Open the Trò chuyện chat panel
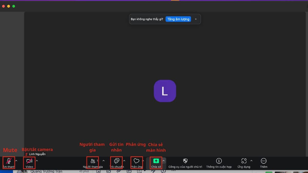The height and width of the screenshot is (173, 308). (117, 161)
